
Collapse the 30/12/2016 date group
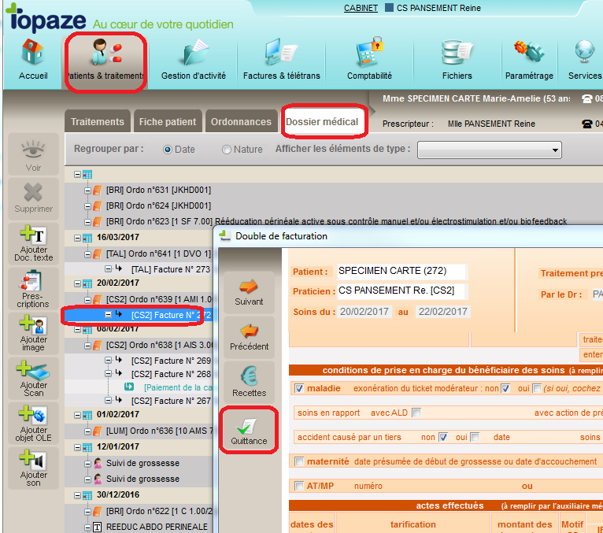click(77, 495)
